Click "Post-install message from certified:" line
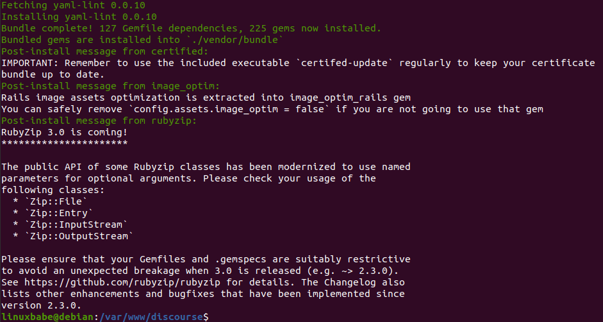The image size is (603, 322). tap(104, 51)
